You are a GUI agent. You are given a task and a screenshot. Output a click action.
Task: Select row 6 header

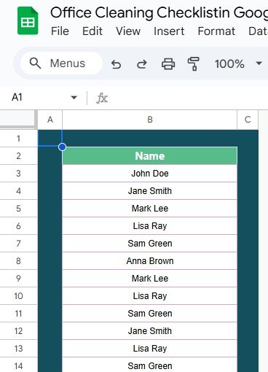click(x=18, y=226)
